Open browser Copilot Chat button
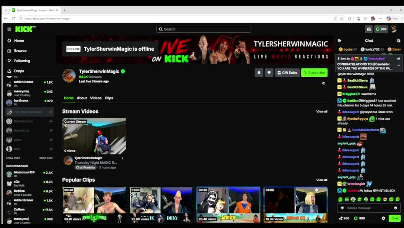 point(392,19)
